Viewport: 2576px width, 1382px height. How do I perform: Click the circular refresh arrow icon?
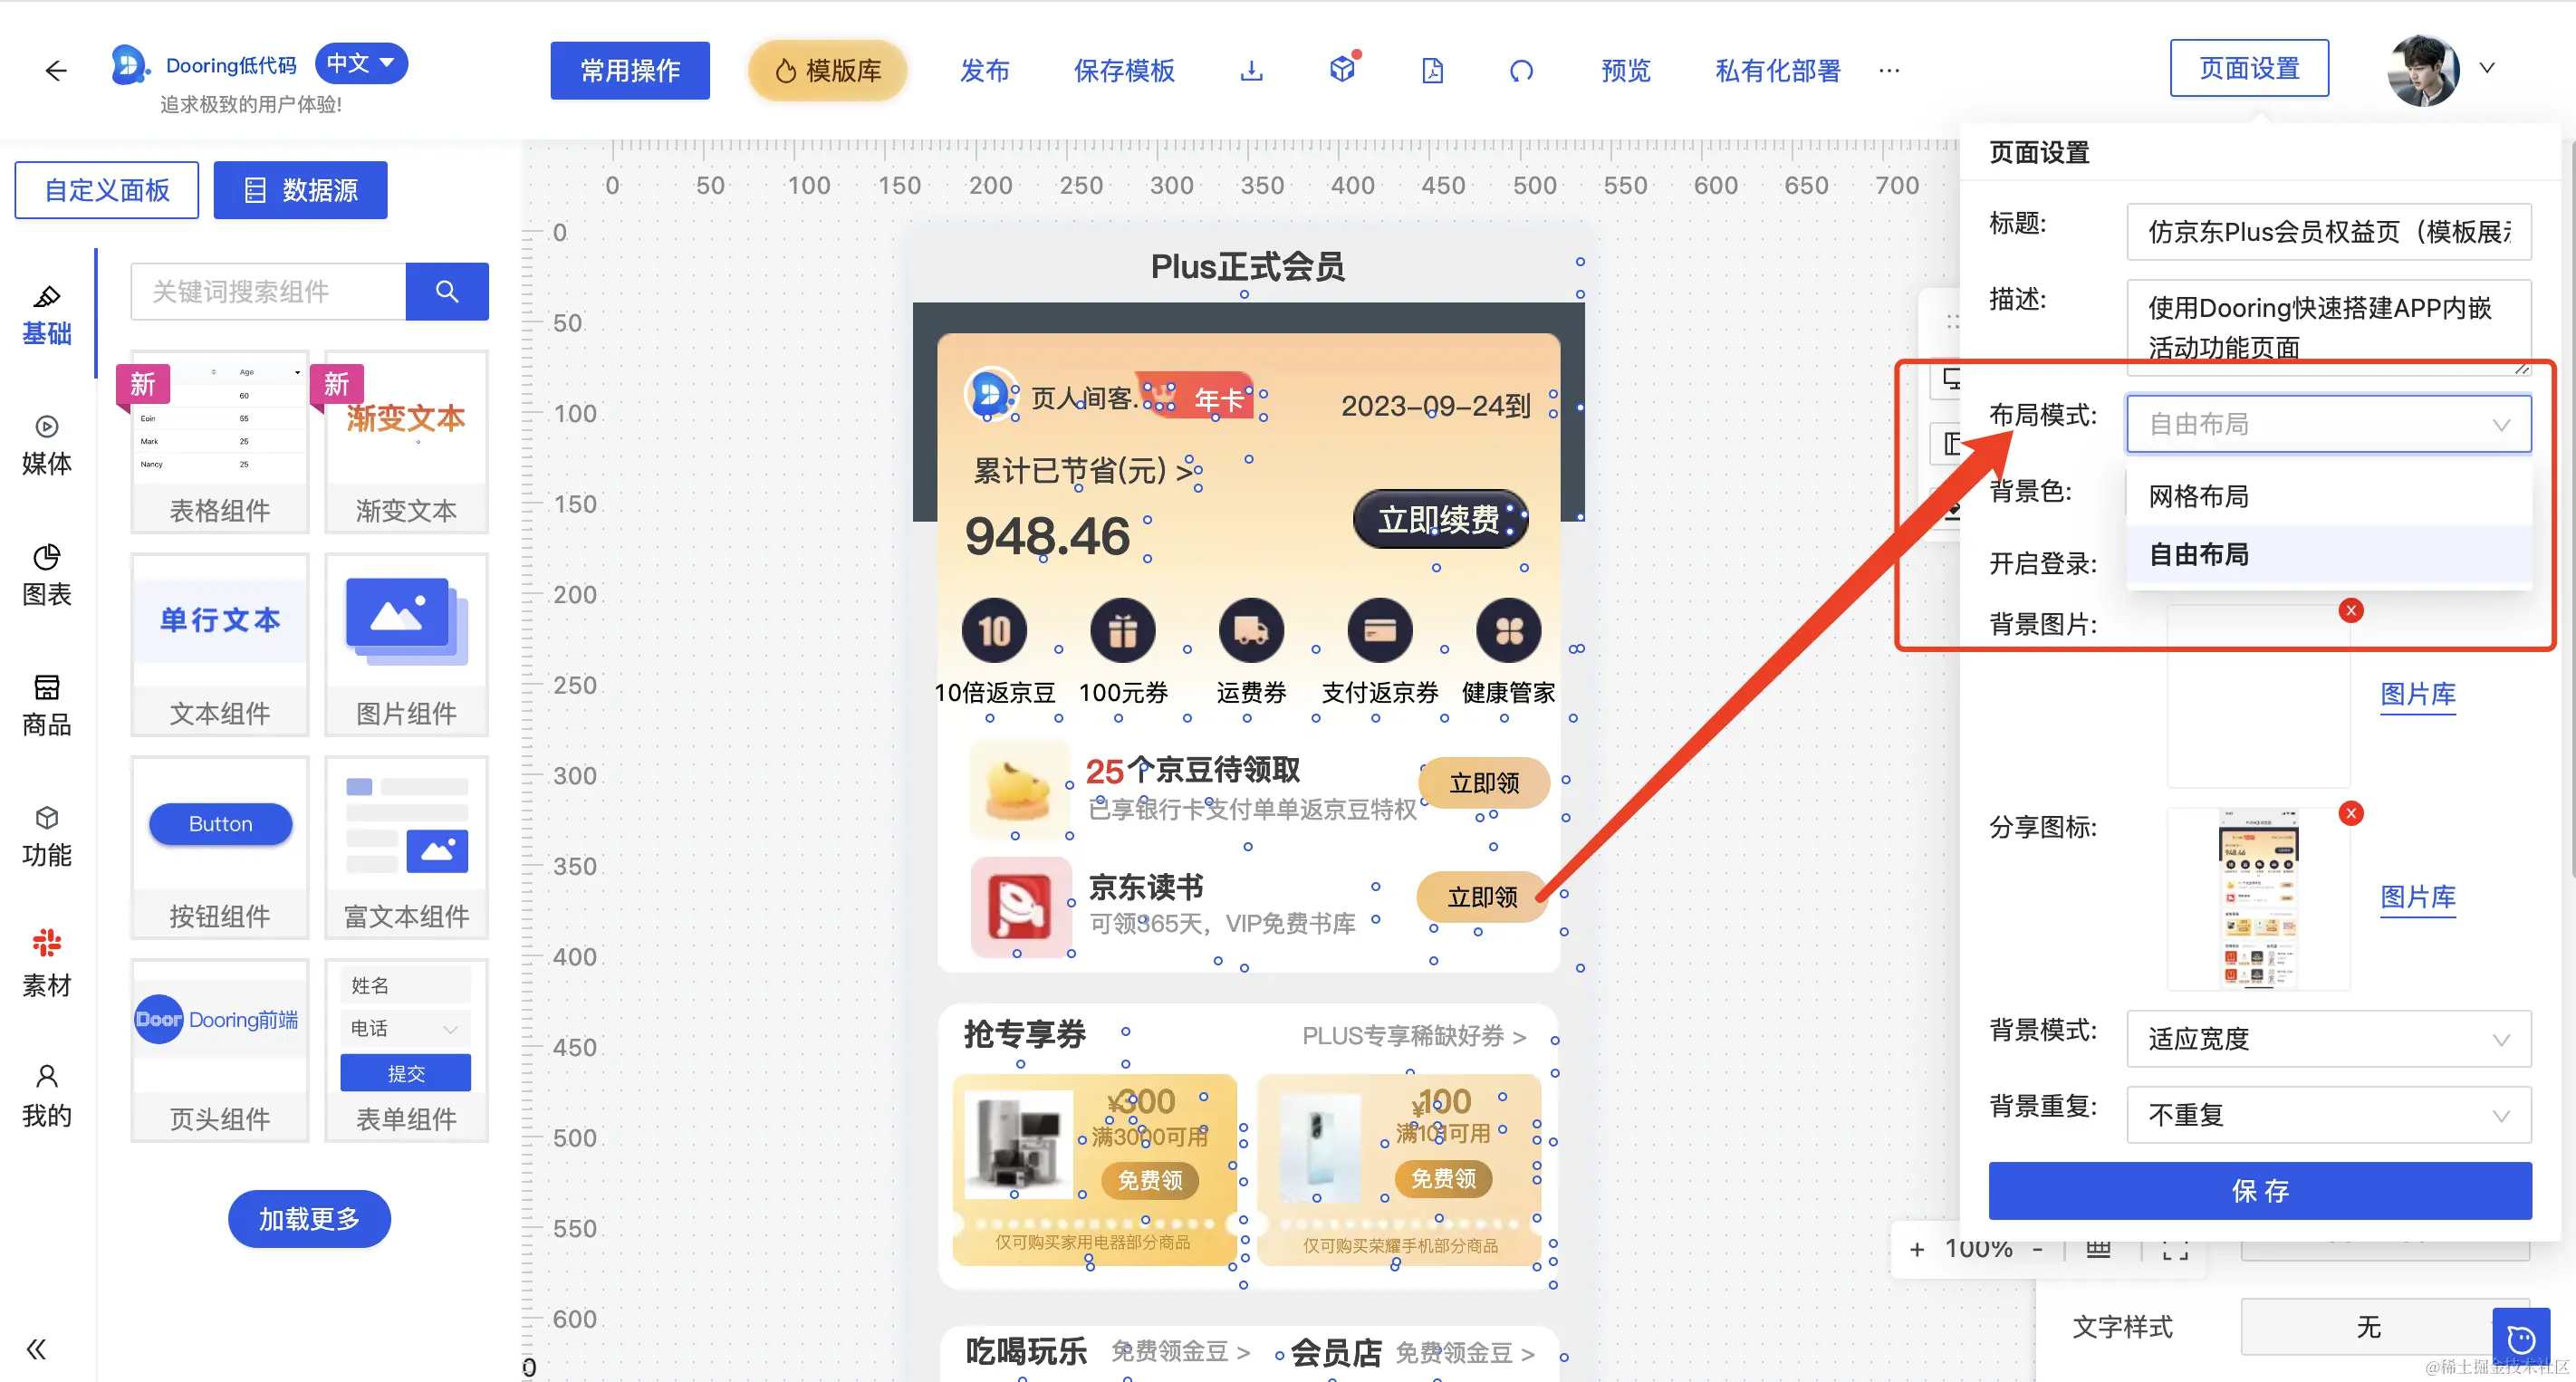[1521, 70]
